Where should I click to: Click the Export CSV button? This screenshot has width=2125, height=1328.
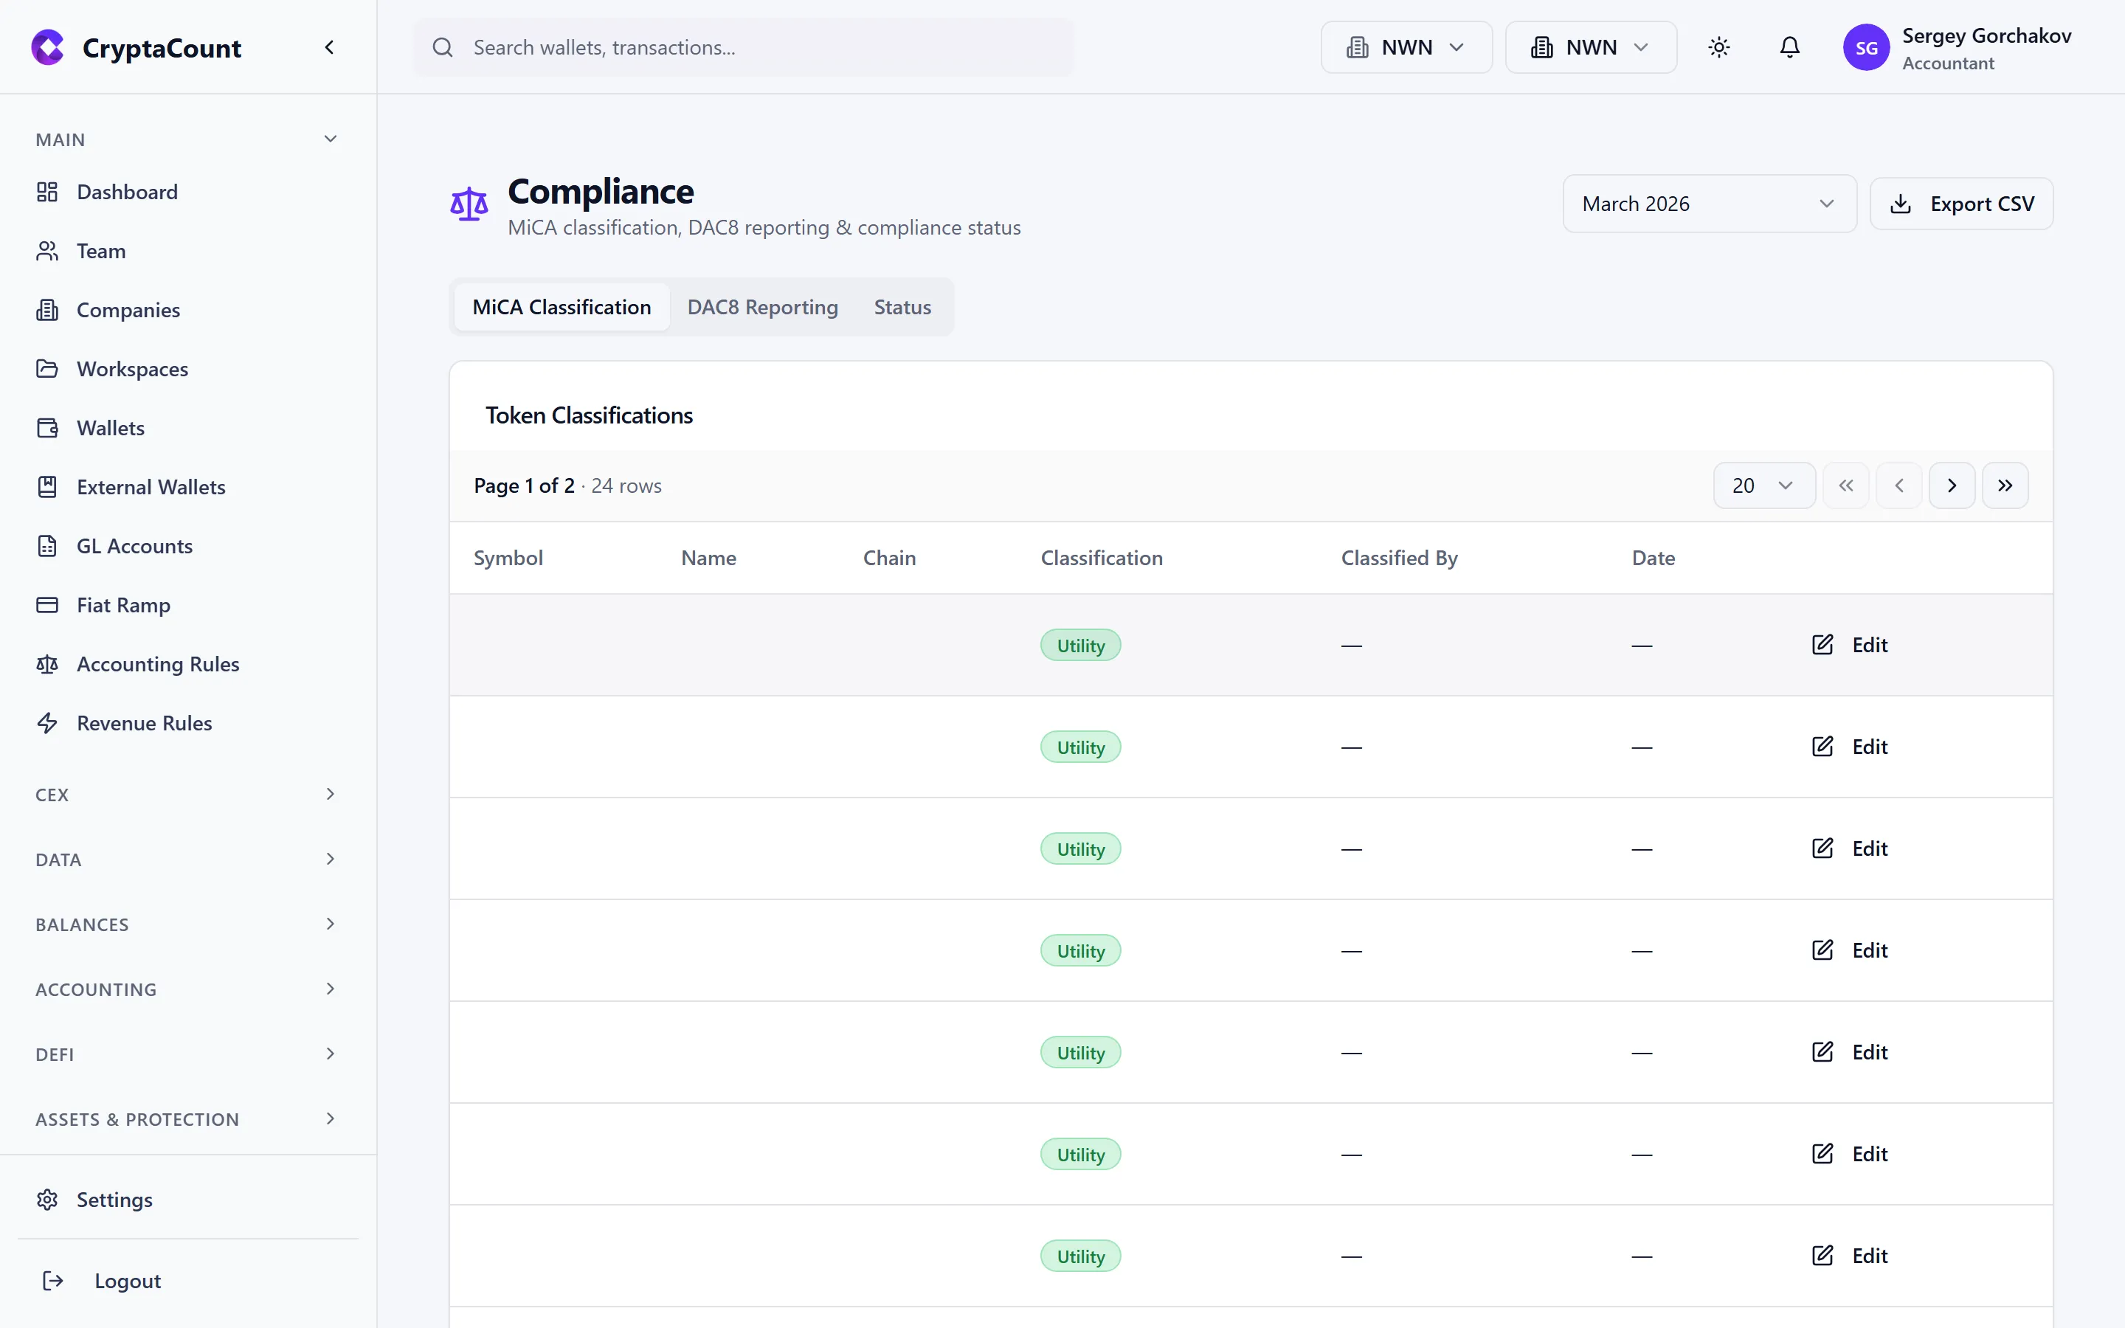tap(1962, 203)
